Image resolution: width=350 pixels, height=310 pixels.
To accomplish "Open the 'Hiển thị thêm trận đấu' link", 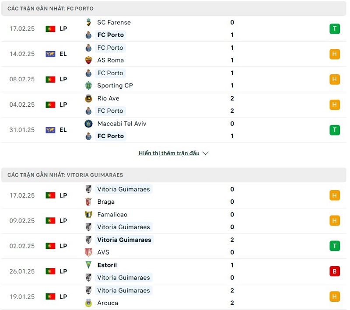I will 169,153.
